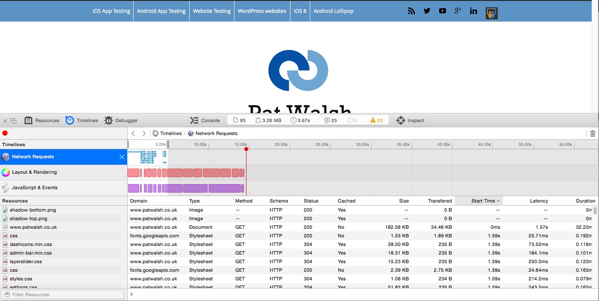Screen dimensions: 599x301
Task: Open the Twitter icon in the header
Action: click(427, 11)
